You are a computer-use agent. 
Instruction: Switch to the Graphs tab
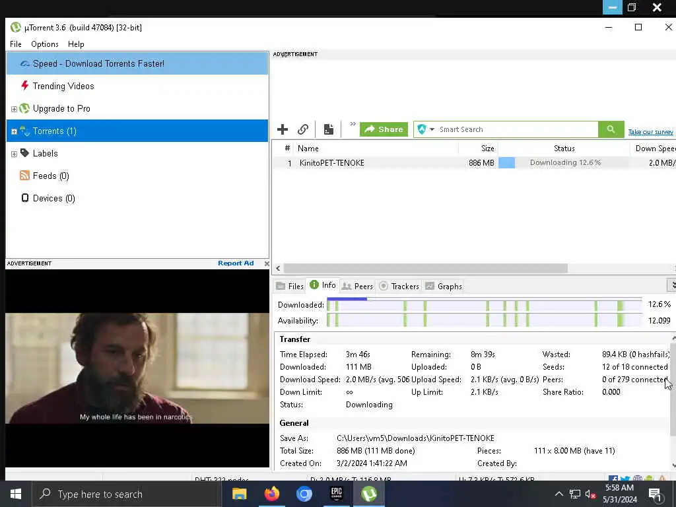click(444, 287)
